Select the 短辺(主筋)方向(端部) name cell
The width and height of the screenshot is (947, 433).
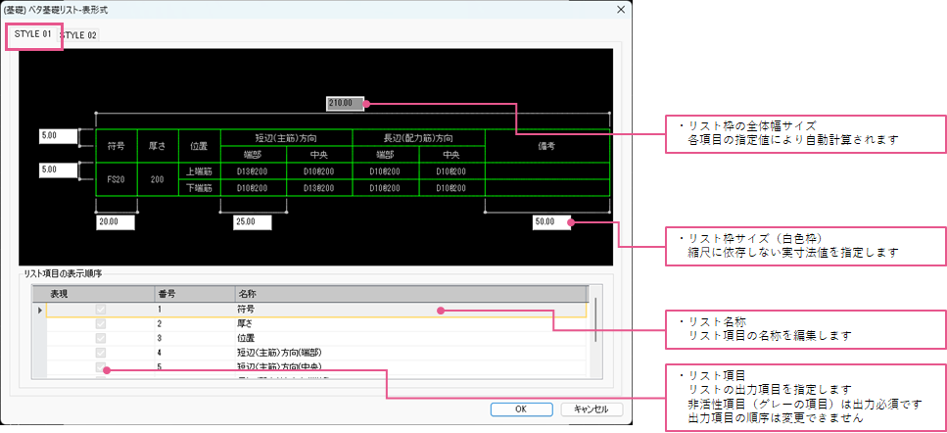[x=410, y=353]
